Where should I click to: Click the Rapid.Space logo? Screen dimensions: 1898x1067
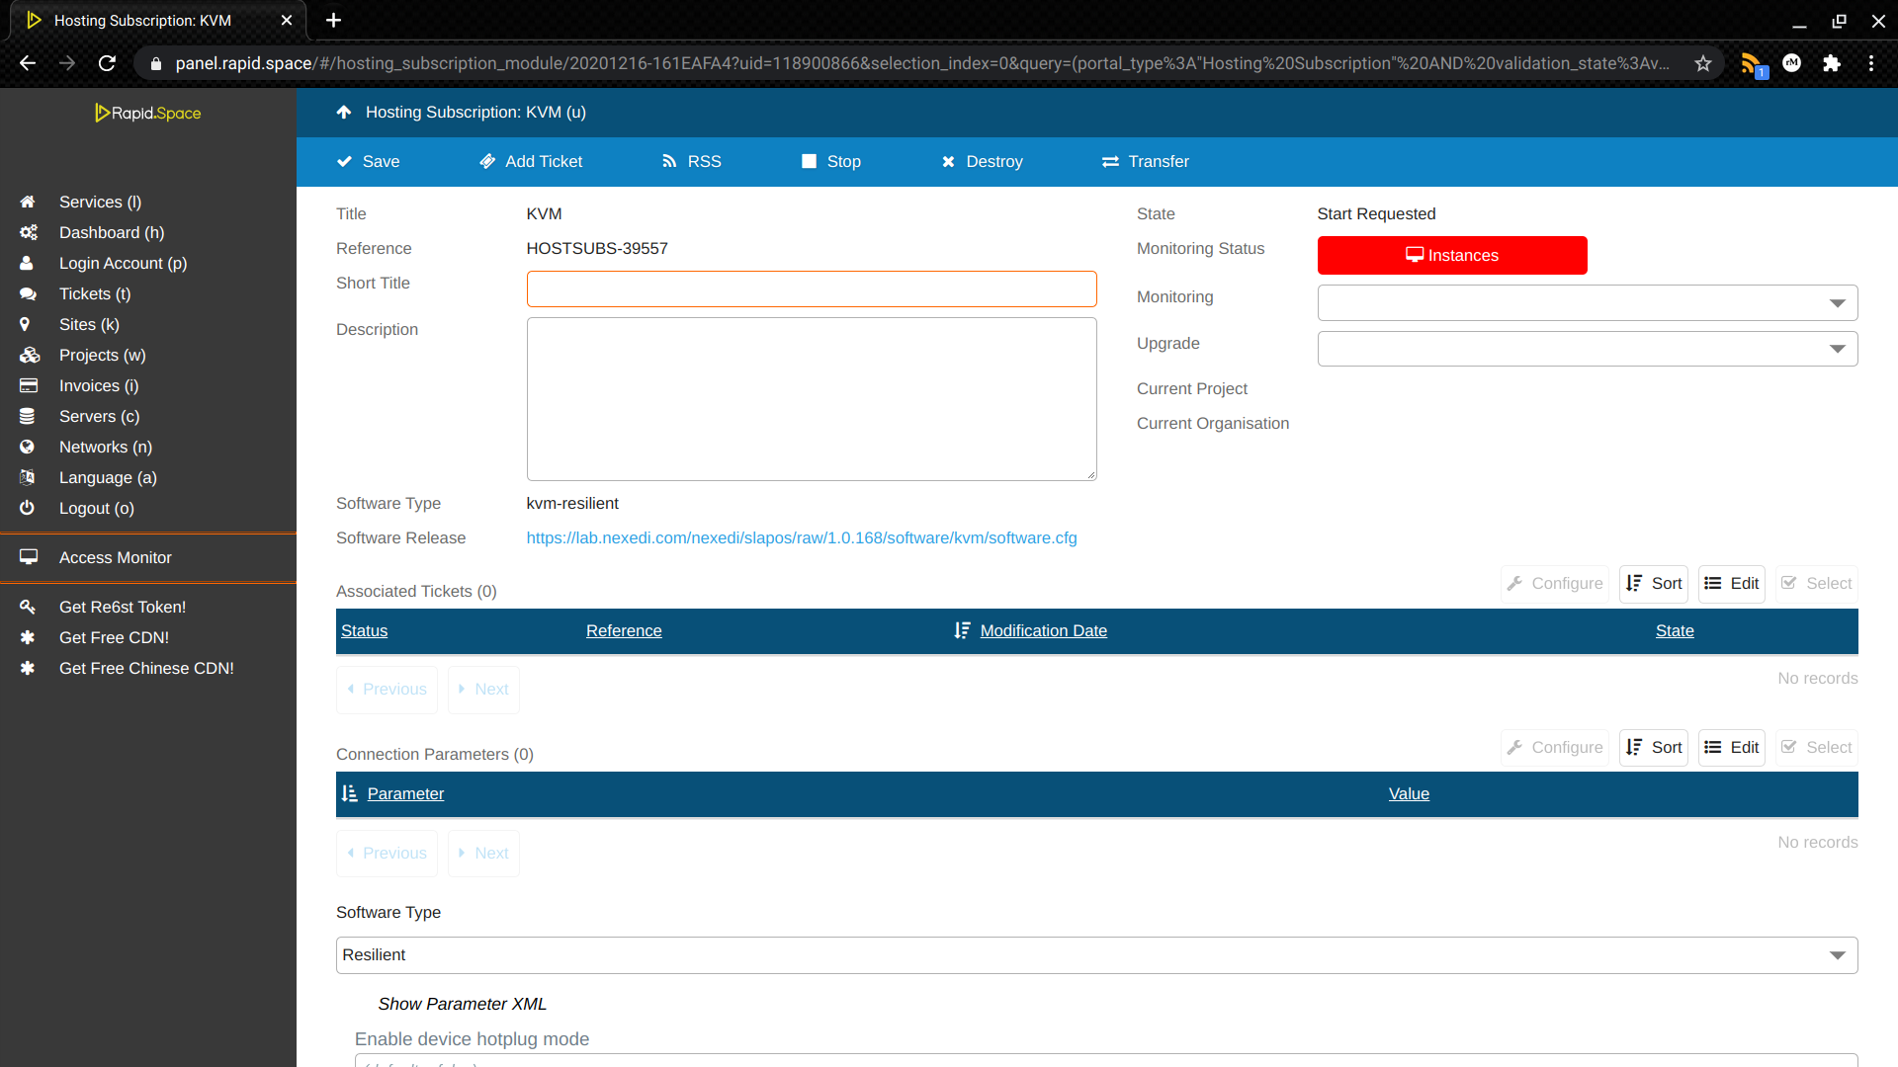148,113
